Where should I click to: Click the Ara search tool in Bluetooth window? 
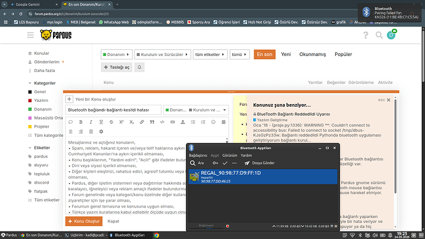coord(196,163)
